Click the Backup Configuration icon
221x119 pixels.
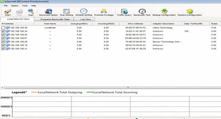[164, 11]
